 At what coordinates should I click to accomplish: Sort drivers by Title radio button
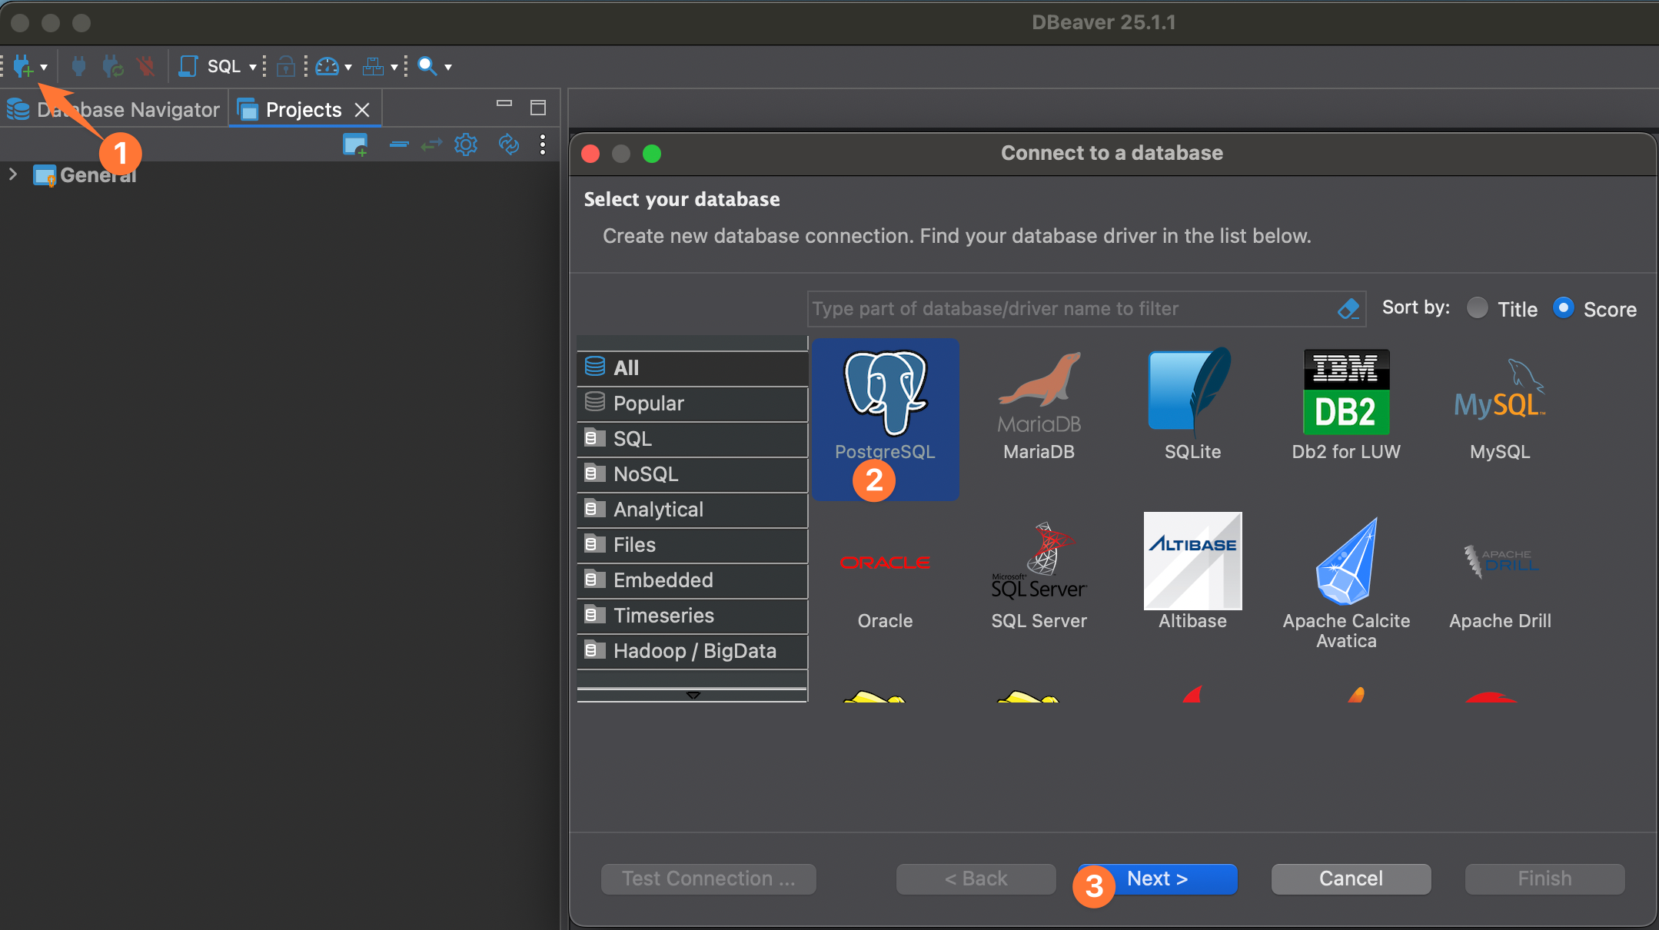tap(1477, 308)
